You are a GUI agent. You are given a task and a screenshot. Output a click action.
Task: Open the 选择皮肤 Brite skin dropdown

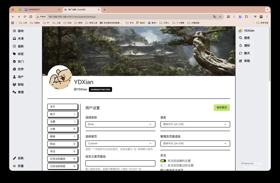[120, 124]
